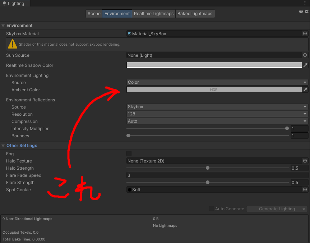Open the Spot Cookie object picker
Image resolution: width=310 pixels, height=243 pixels.
coord(305,189)
